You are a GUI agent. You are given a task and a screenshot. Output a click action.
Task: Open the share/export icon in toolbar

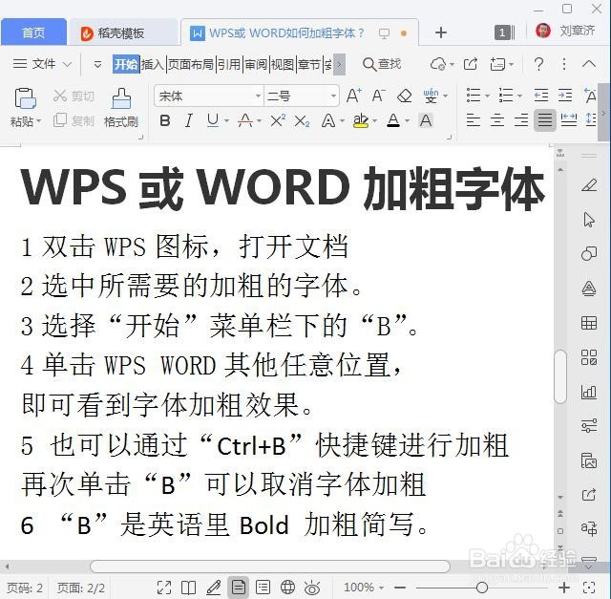471,64
